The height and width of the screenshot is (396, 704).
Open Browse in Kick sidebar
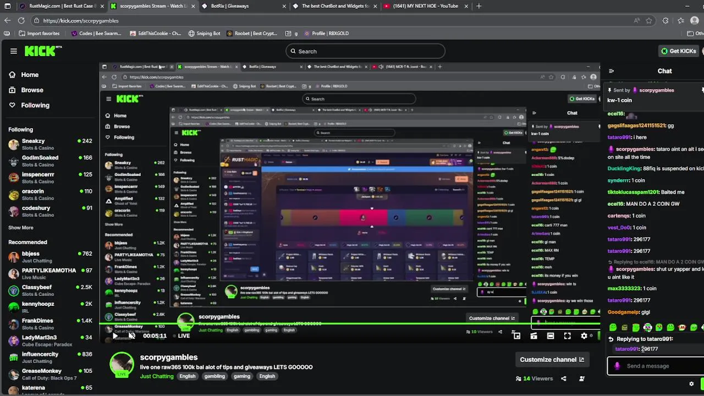click(x=26, y=90)
